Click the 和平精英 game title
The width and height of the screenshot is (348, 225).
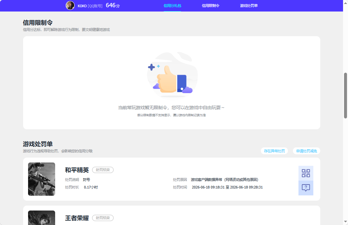pos(77,170)
